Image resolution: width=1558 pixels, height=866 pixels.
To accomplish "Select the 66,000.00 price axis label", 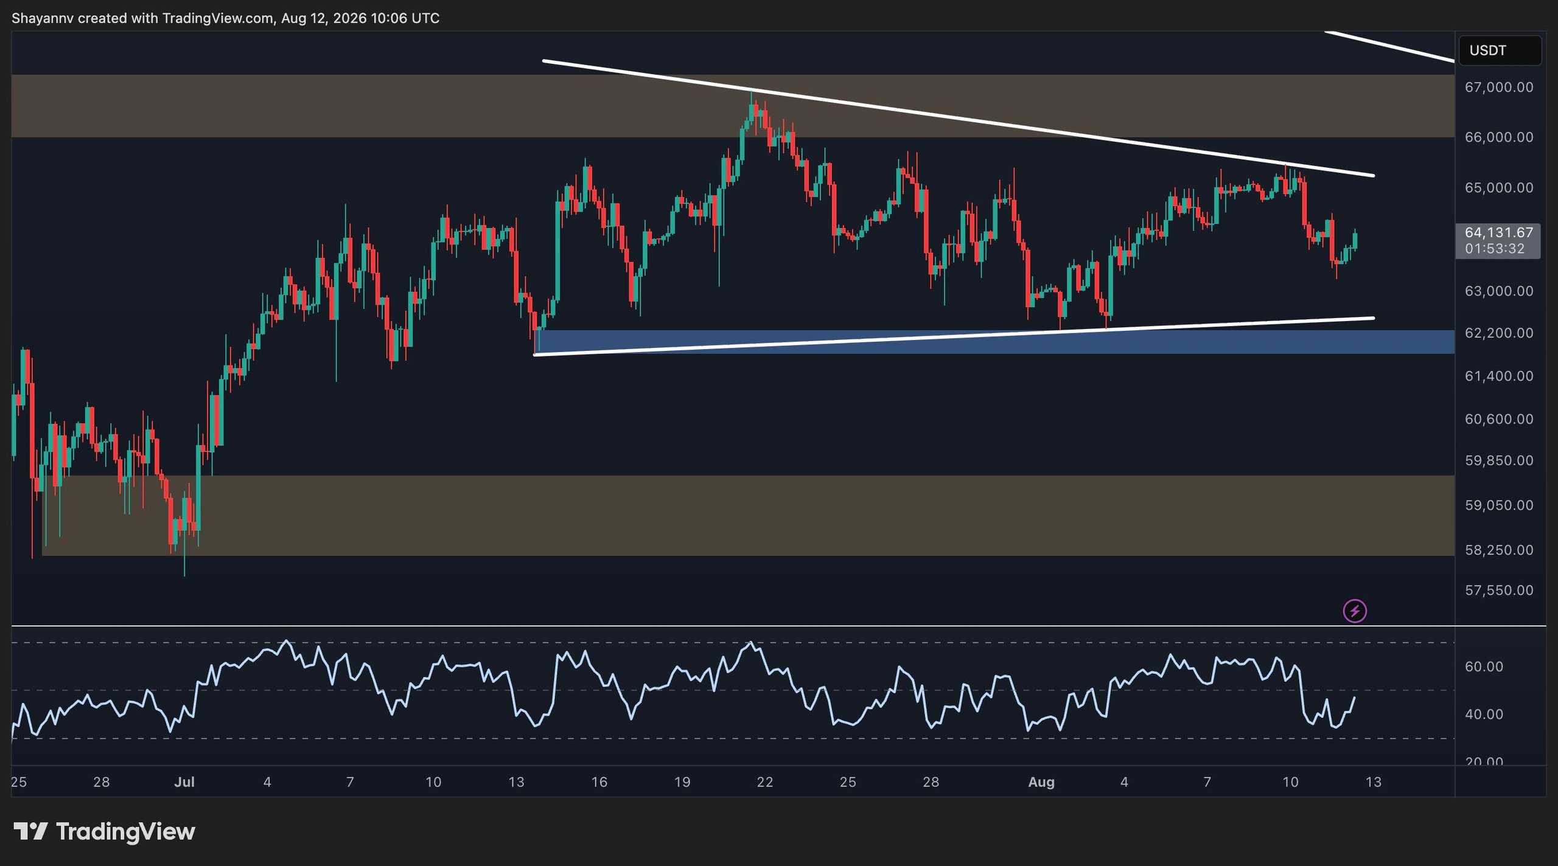I will click(1498, 137).
